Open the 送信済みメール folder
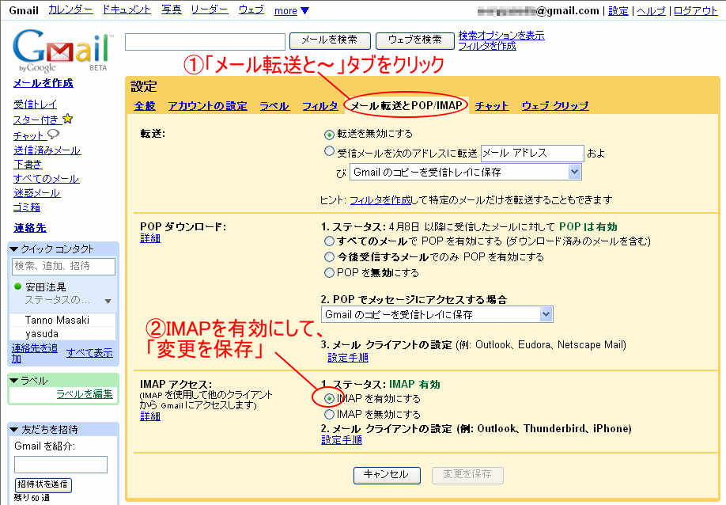This screenshot has width=726, height=505. point(47,150)
